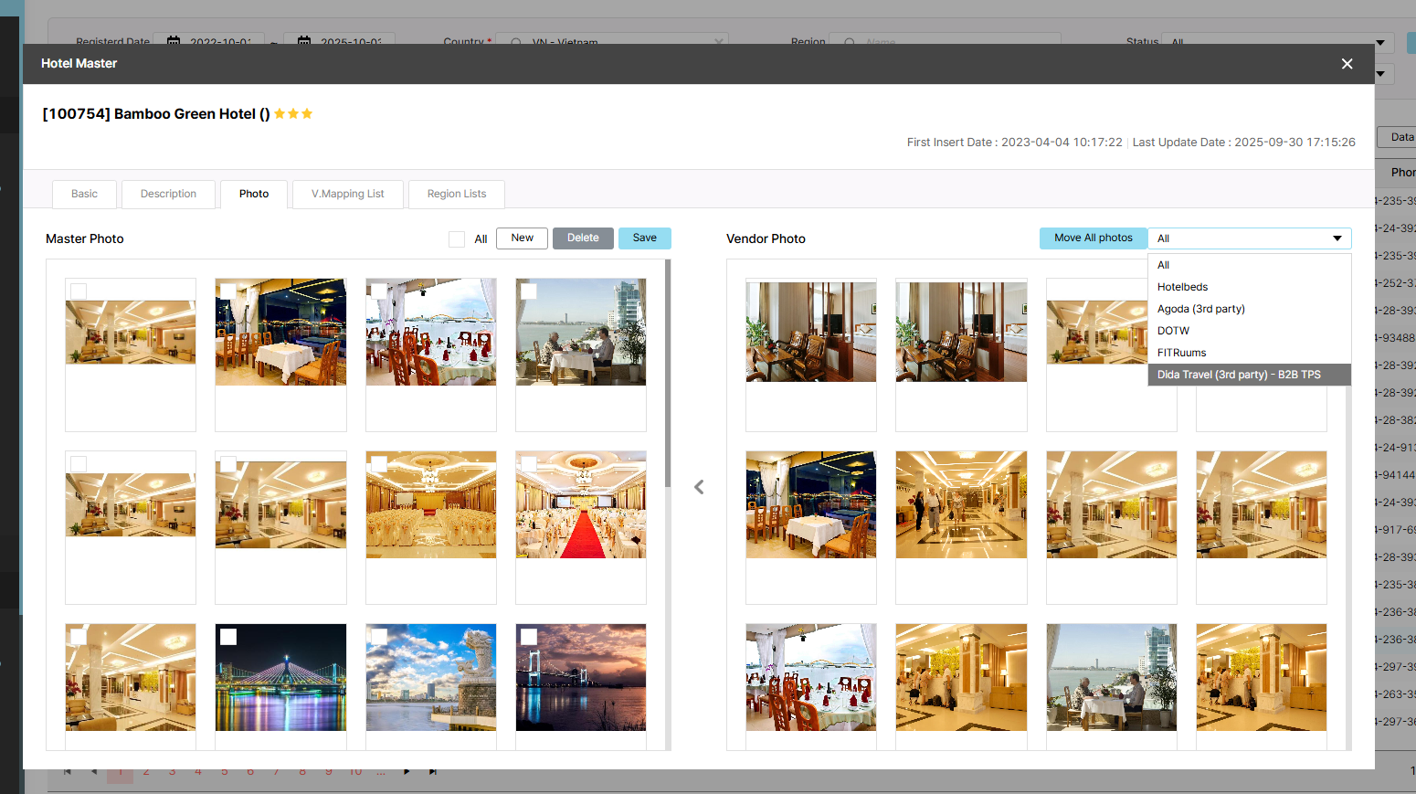1416x794 pixels.
Task: Select the Master photo of two men dining
Action: [x=581, y=333]
